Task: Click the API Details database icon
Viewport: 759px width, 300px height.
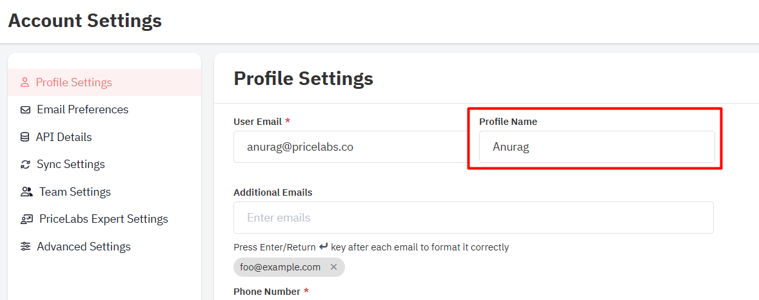Action: coord(25,137)
